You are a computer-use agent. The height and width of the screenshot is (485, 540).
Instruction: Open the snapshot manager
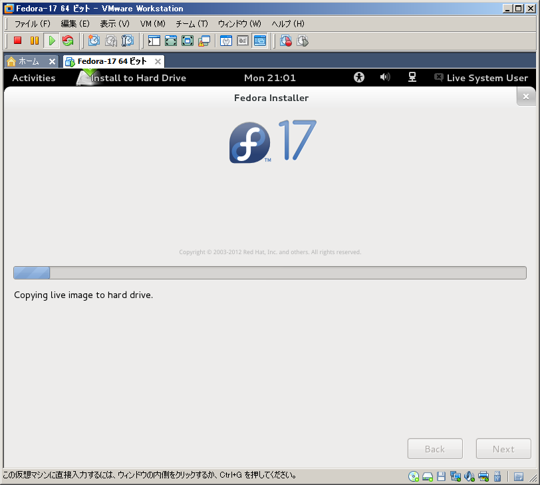[127, 41]
